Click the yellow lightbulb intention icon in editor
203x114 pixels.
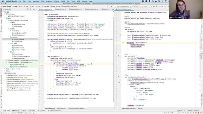click(123, 42)
